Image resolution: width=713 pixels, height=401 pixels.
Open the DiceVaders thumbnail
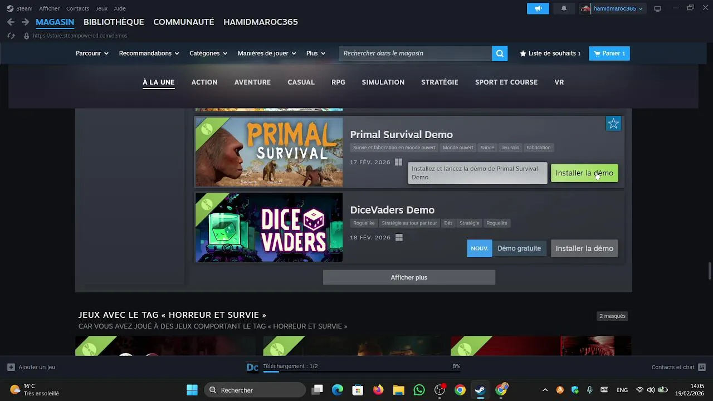click(x=269, y=227)
